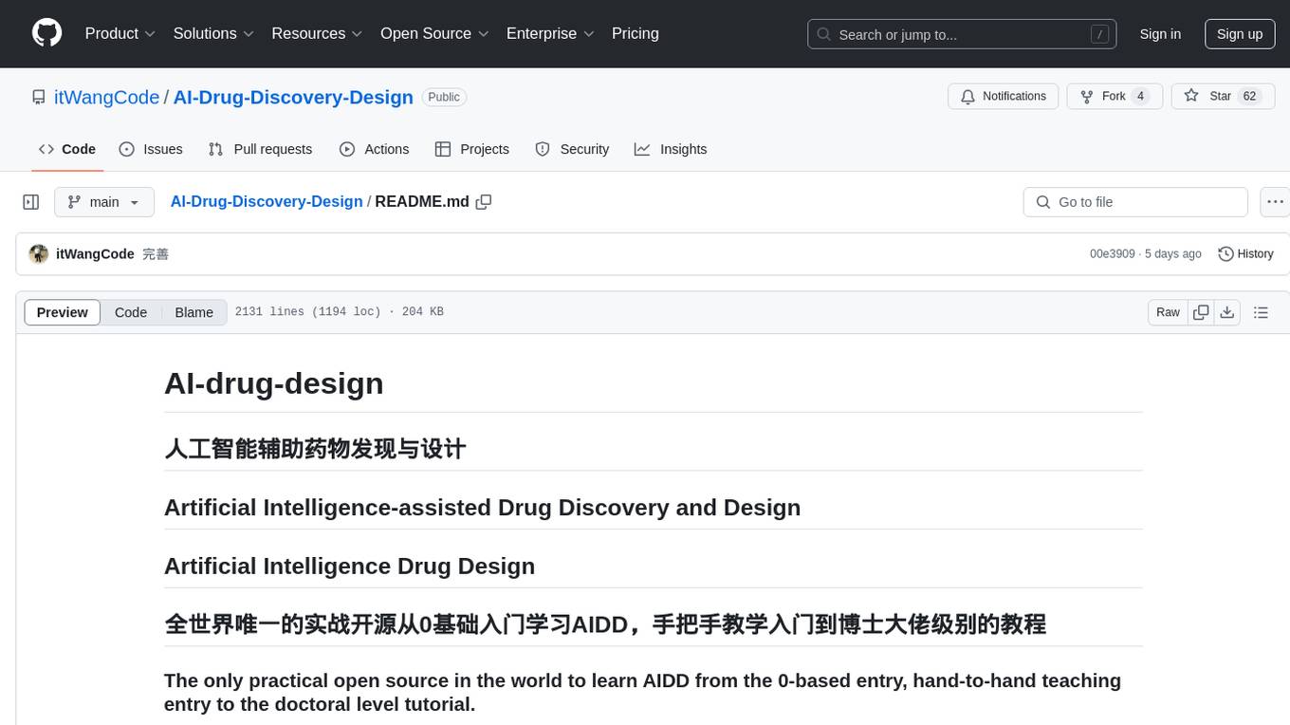Click the star count badge 62
This screenshot has width=1290, height=725.
(x=1250, y=96)
